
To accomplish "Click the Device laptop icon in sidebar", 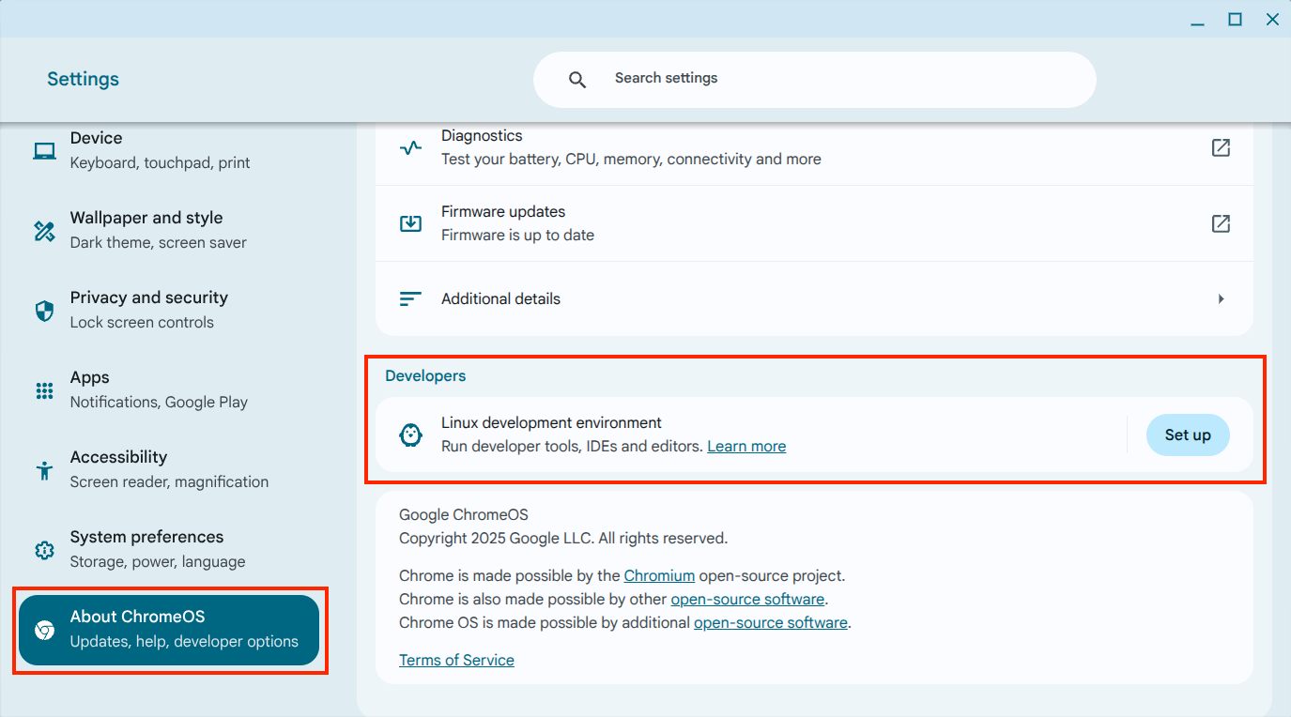I will [44, 151].
